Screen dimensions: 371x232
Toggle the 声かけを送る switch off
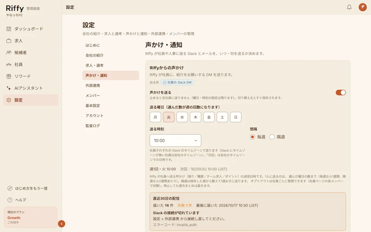click(x=341, y=92)
